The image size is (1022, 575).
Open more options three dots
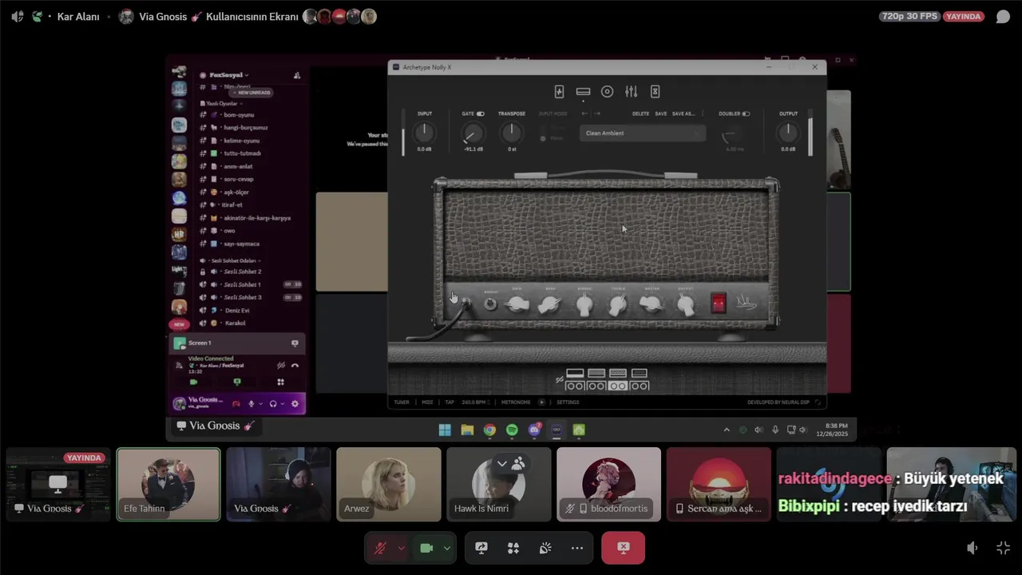[577, 548]
